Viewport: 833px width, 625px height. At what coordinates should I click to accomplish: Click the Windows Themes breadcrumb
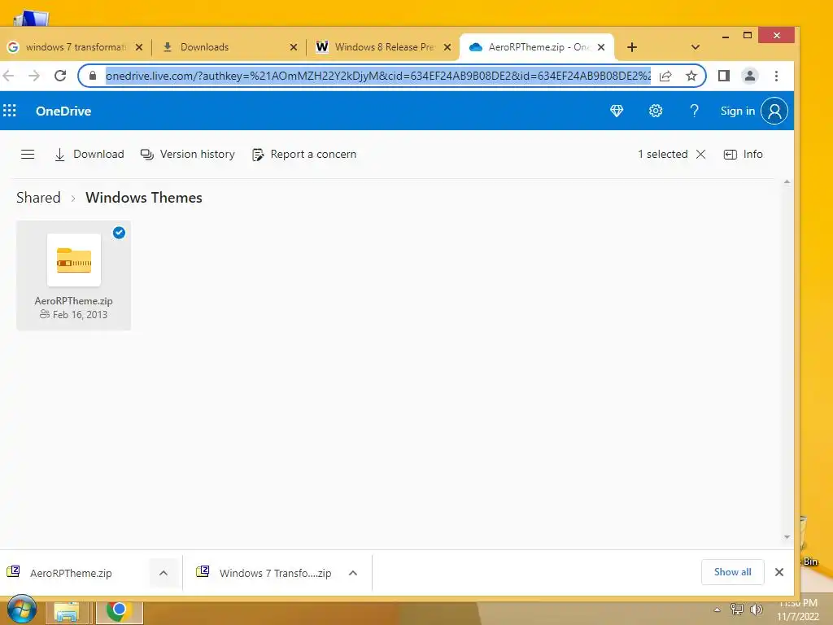click(144, 198)
